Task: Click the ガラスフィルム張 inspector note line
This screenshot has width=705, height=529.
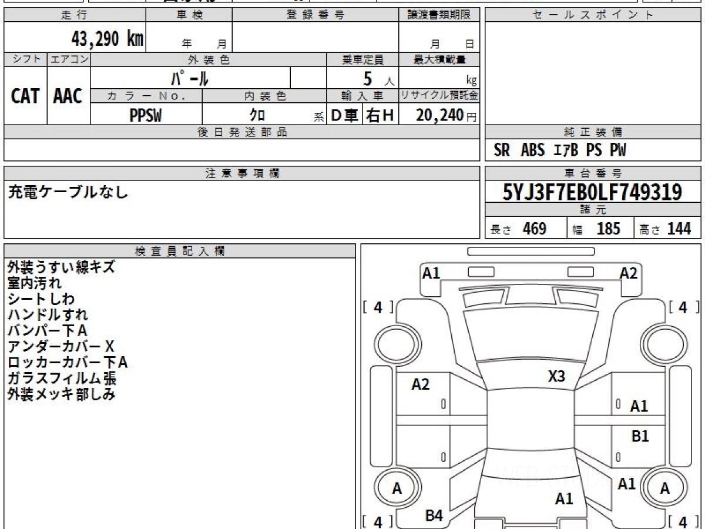Action: coord(62,378)
